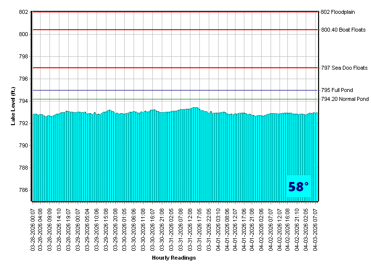This screenshot has height=272, width=371.
Task: Select the 802 Floodplain label
Action: pyautogui.click(x=337, y=12)
